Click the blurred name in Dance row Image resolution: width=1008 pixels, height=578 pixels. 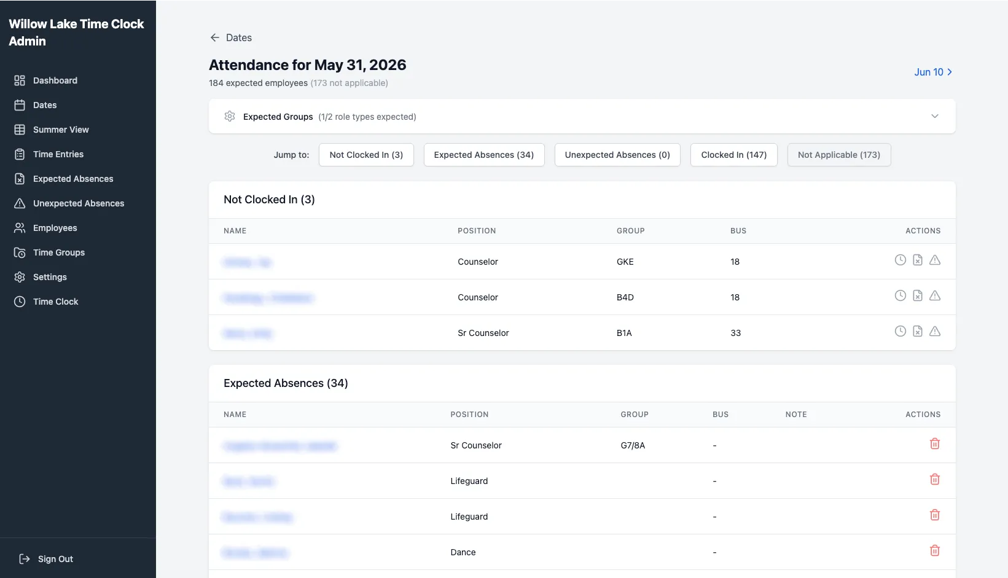click(255, 553)
